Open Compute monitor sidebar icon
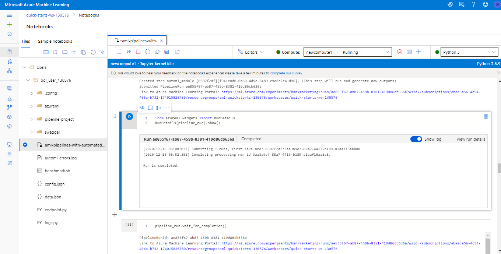501x254 pixels. (10, 144)
